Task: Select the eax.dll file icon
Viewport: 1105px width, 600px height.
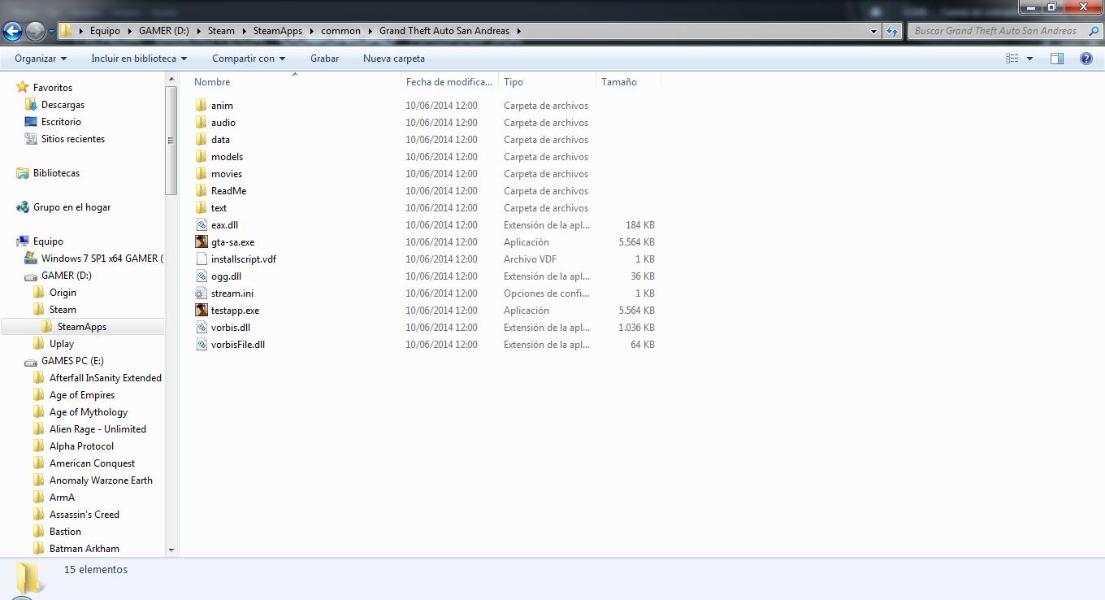Action: click(x=201, y=225)
